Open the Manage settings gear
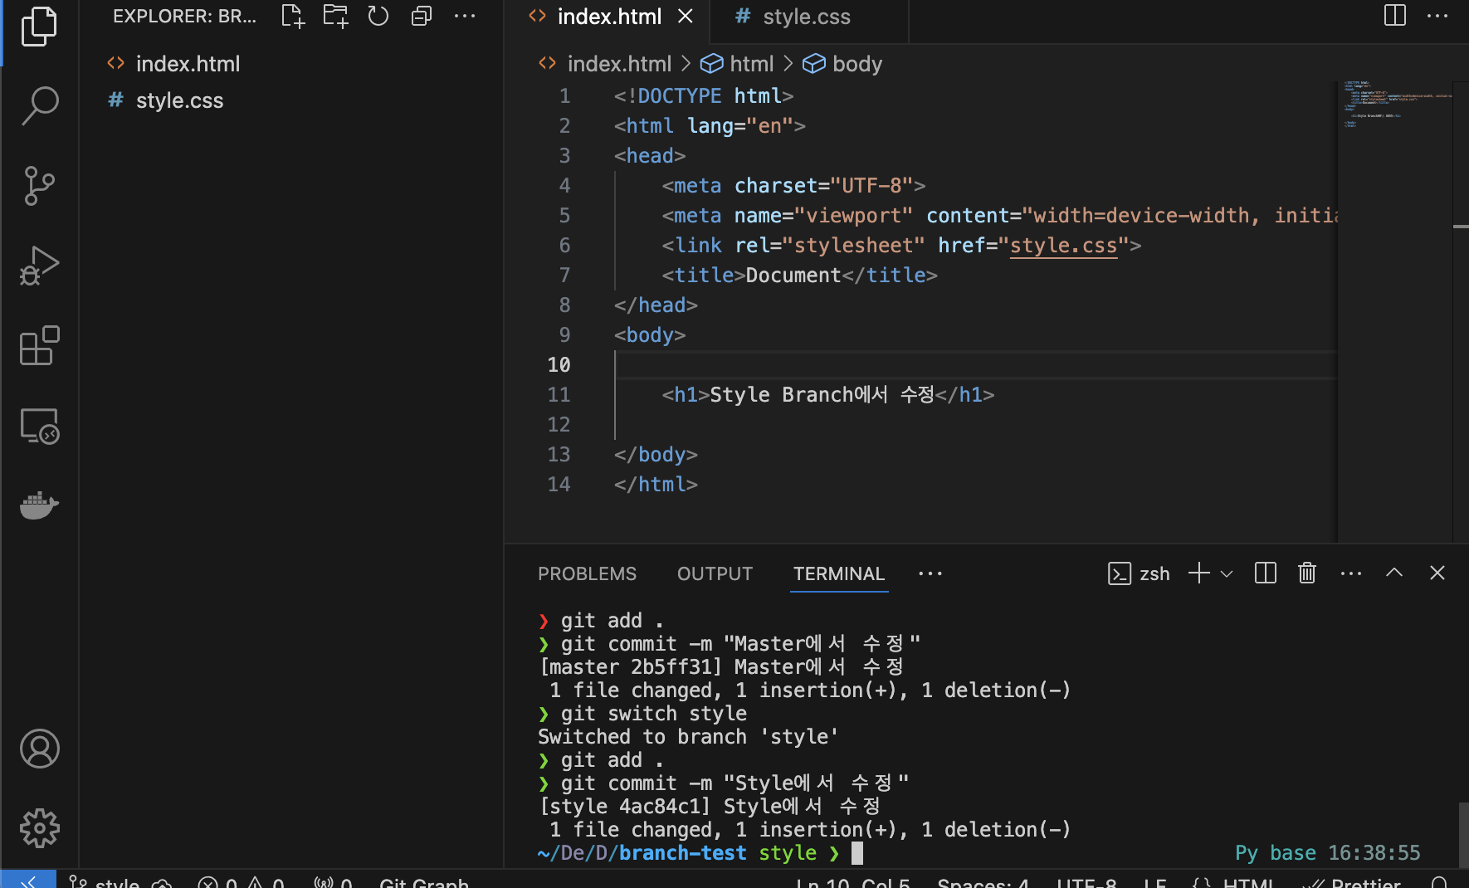 [39, 828]
